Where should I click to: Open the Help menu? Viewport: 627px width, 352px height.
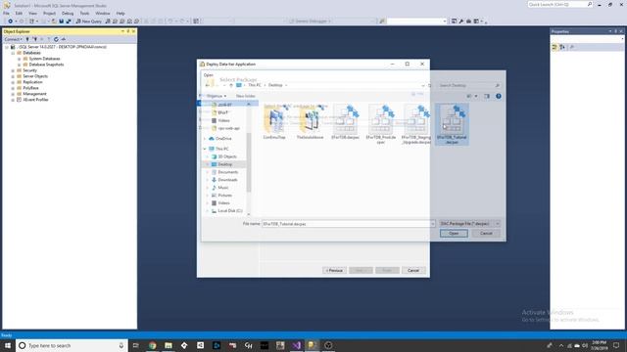point(121,13)
